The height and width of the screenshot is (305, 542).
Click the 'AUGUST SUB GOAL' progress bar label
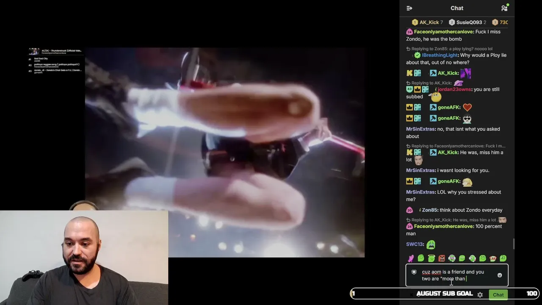pyautogui.click(x=444, y=294)
